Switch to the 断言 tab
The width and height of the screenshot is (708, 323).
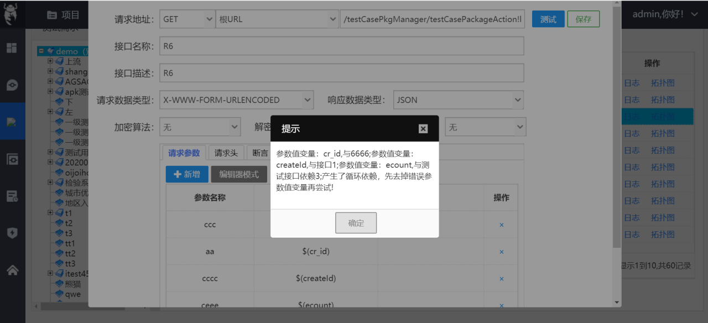pos(259,153)
